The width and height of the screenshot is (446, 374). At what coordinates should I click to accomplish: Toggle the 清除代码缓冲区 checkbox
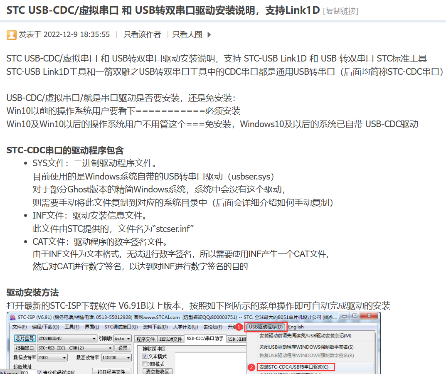(40, 372)
